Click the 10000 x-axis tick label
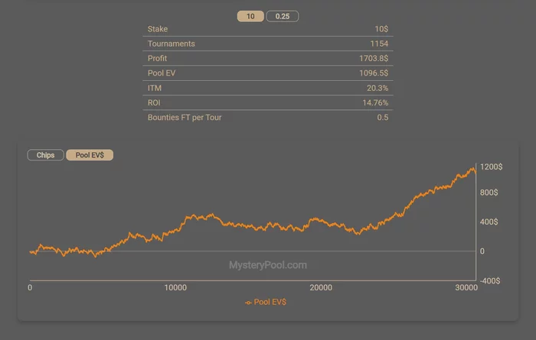The height and width of the screenshot is (340, 536). tap(175, 287)
